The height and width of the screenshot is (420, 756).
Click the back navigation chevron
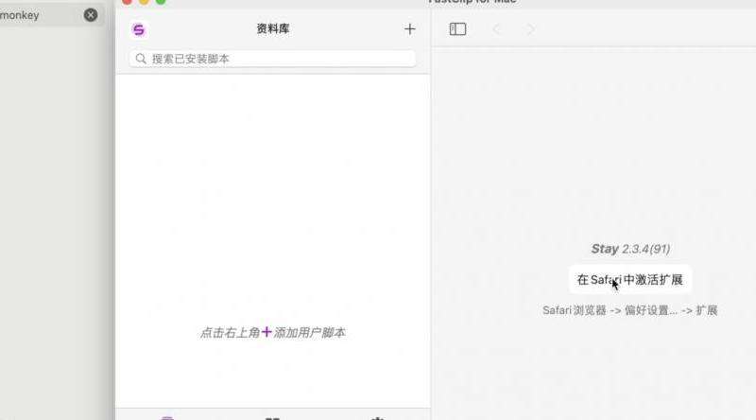pyautogui.click(x=496, y=29)
